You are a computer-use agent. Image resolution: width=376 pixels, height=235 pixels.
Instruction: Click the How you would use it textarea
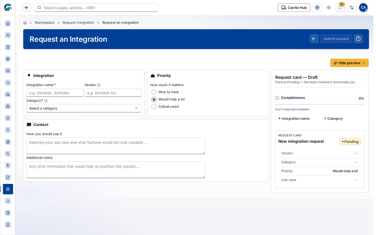point(116,146)
